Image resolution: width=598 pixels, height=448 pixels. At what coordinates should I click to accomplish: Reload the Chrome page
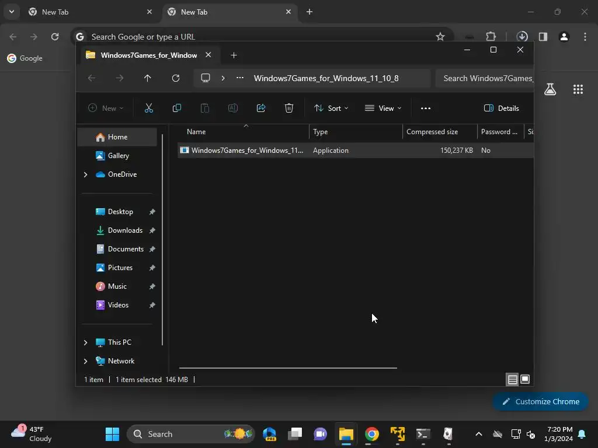[55, 37]
